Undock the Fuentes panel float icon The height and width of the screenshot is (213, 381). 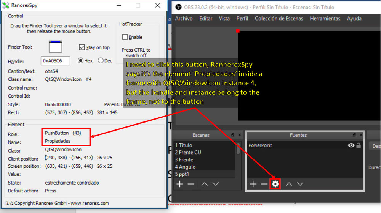coord(354,135)
